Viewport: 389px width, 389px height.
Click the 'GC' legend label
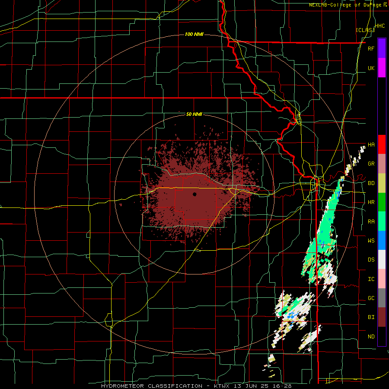pos(371,298)
